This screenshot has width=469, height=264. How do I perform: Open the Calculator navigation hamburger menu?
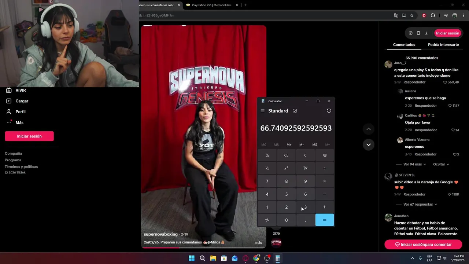pyautogui.click(x=262, y=111)
